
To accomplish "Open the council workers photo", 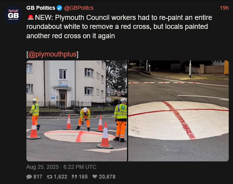I will 77,111.
